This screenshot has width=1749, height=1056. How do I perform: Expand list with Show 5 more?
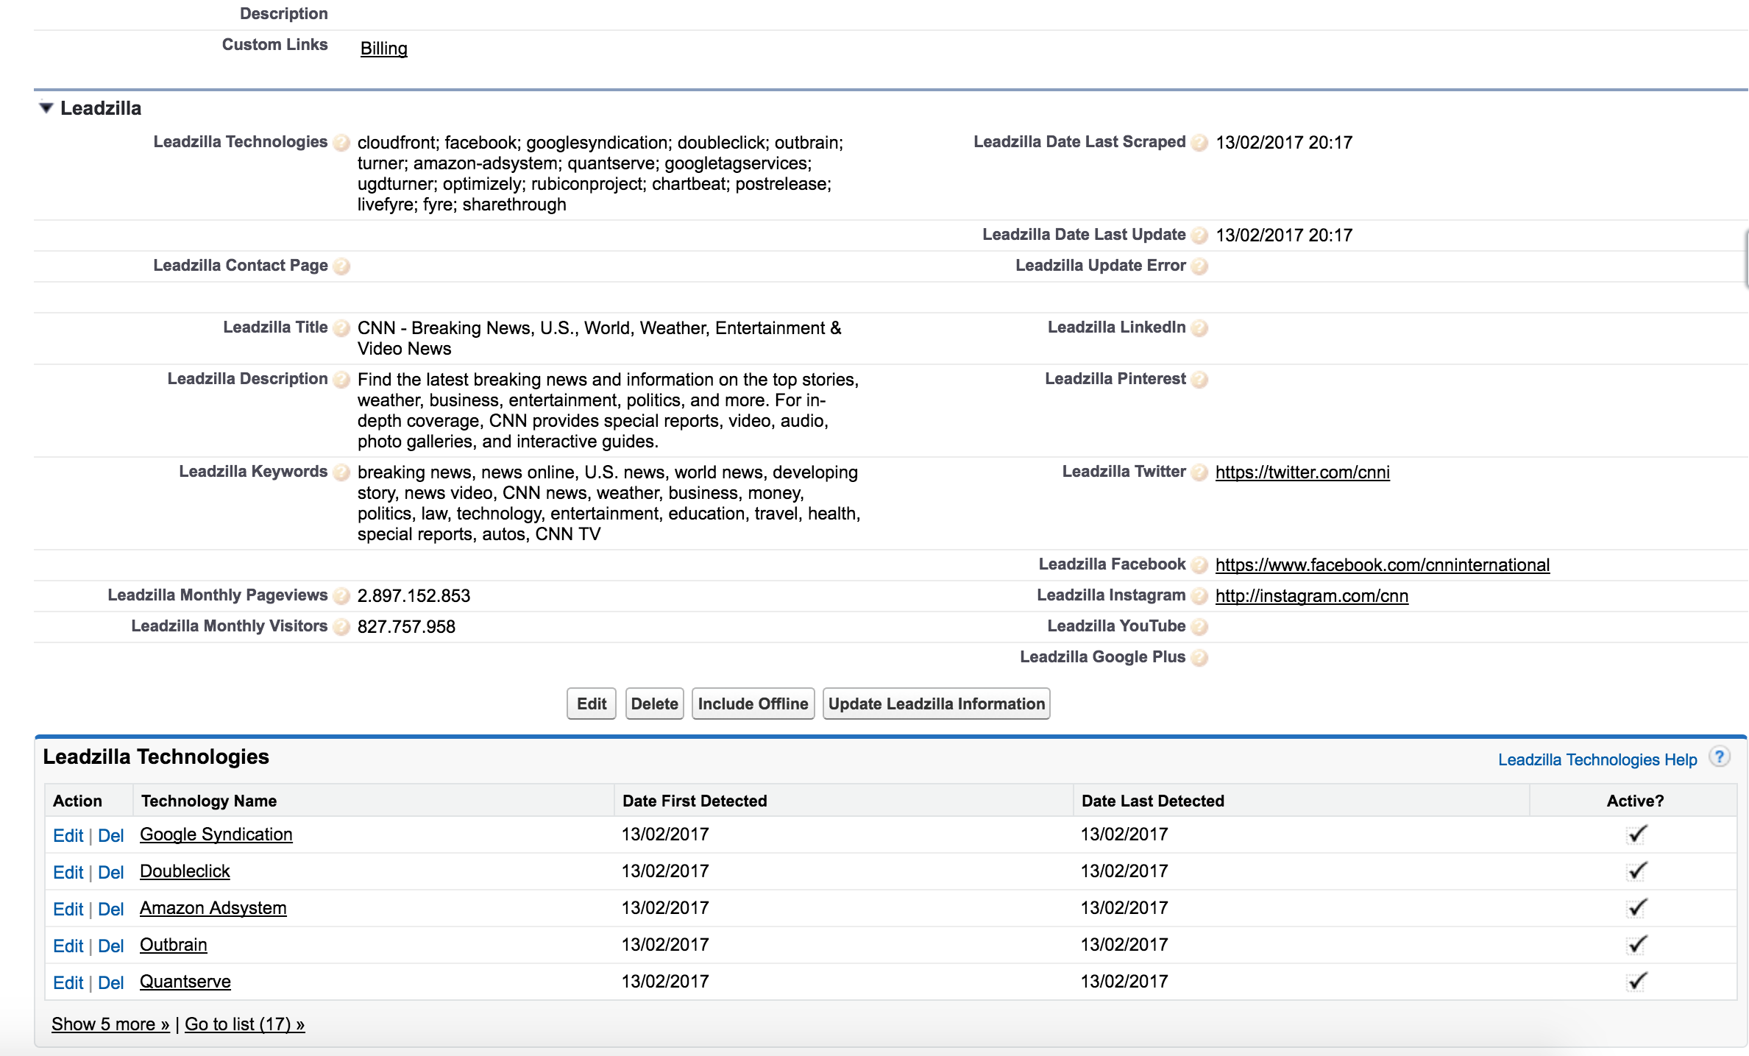[110, 1024]
